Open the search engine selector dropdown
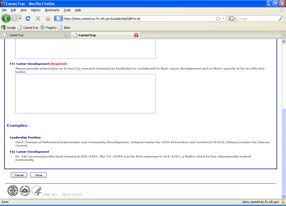286x206 pixels. click(233, 18)
